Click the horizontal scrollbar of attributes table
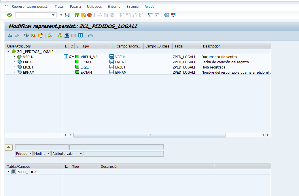Screen dimensions: 299x196 [149, 135]
